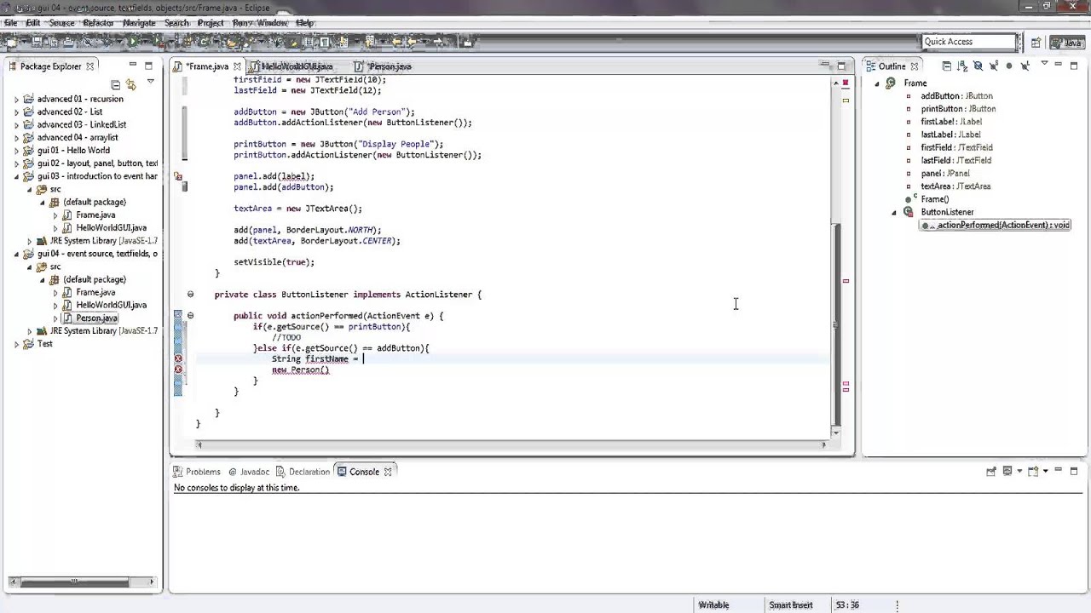Close the Frame.java editor tab
Viewport: 1091px width, 613px height.
tap(237, 66)
